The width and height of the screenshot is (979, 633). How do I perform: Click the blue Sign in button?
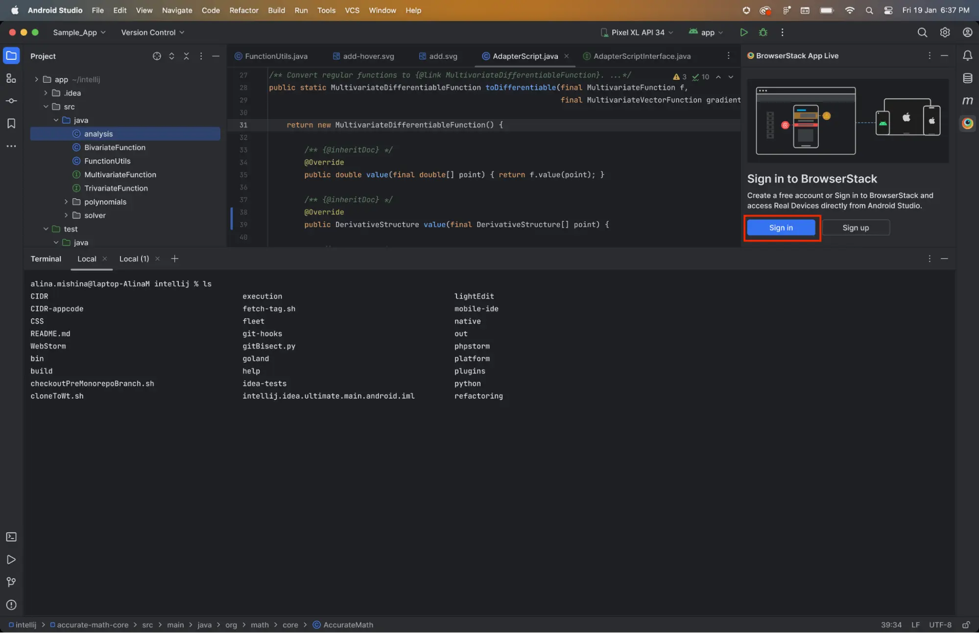[x=781, y=228]
